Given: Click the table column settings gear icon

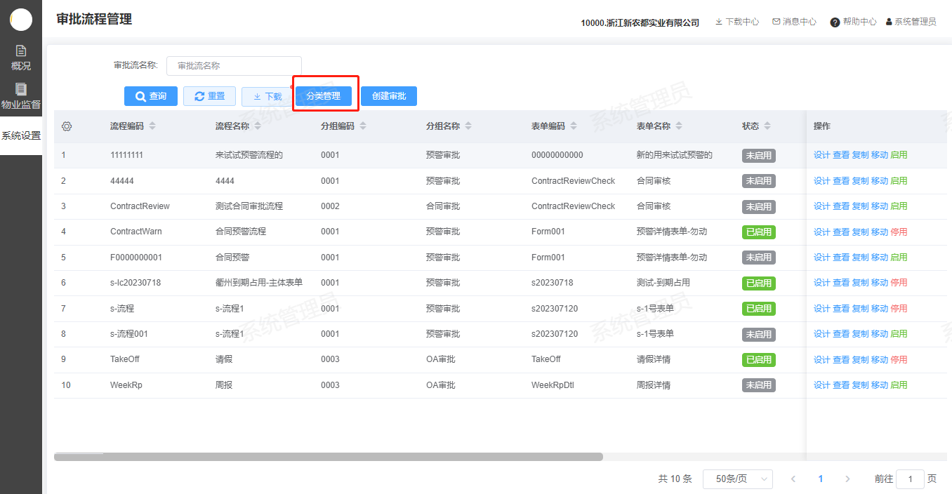Looking at the screenshot, I should (x=67, y=126).
